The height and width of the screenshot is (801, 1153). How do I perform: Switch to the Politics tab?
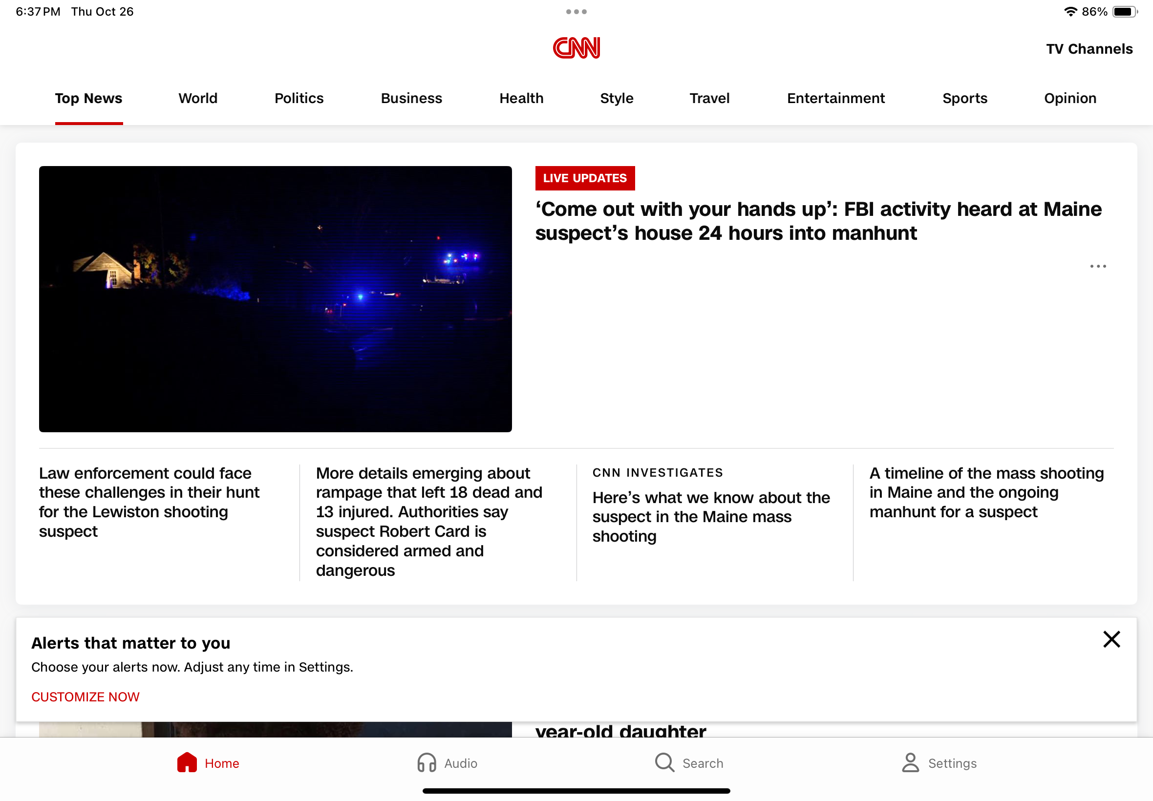click(x=299, y=98)
